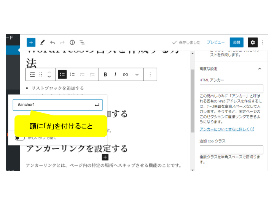Click the HTML アンカー input field

[231, 89]
